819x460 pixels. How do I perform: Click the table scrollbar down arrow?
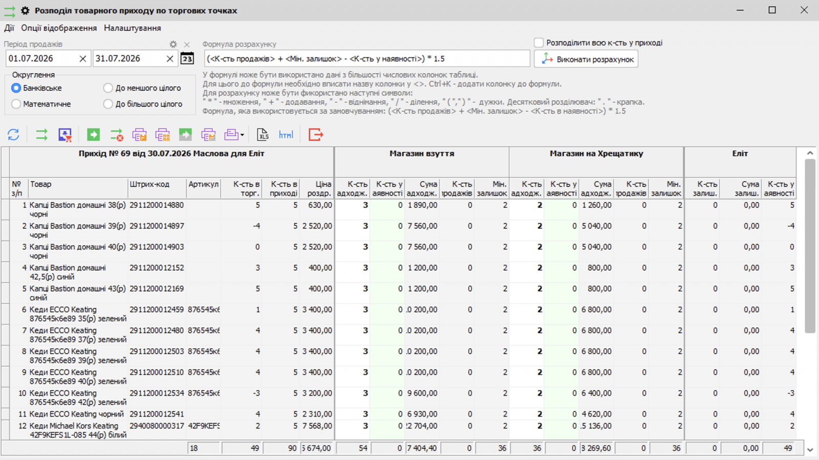click(x=810, y=450)
